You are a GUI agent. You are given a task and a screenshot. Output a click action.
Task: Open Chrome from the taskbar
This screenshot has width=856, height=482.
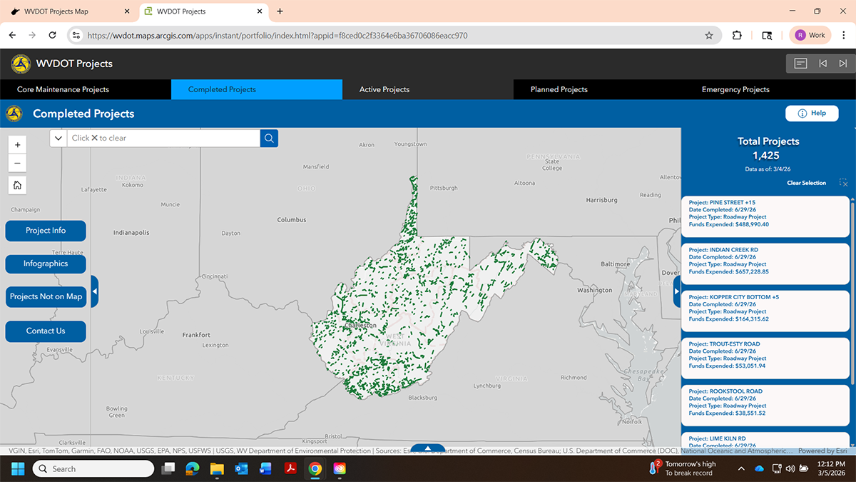click(x=315, y=469)
